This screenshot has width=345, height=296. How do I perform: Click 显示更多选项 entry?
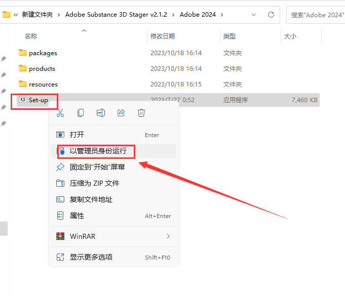113,257
